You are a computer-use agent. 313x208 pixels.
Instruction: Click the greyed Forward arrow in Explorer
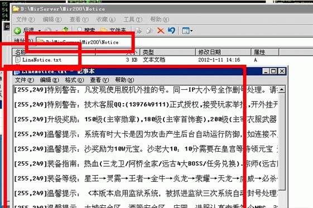(x=48, y=30)
